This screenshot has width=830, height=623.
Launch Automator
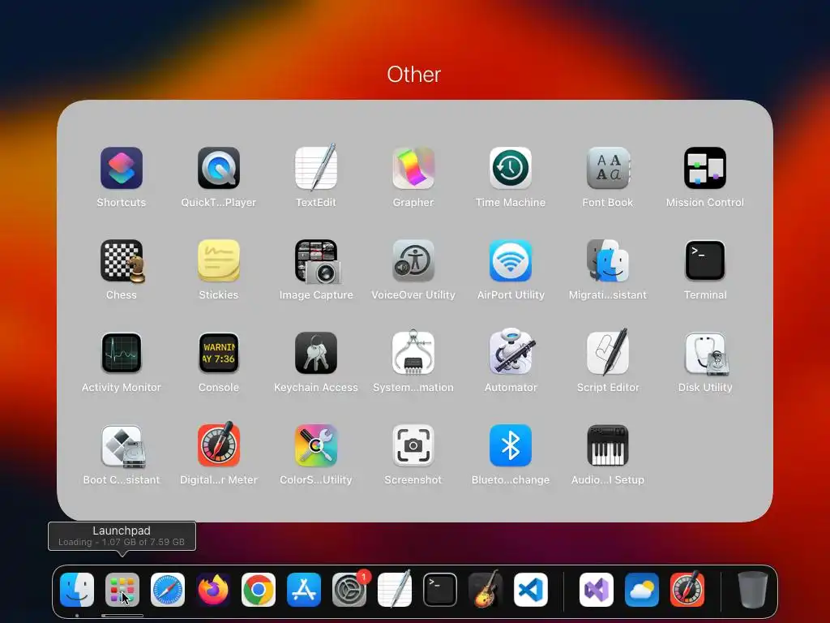tap(511, 351)
